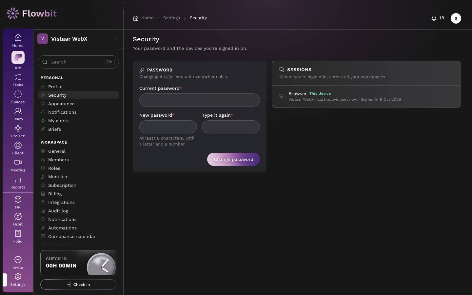This screenshot has height=295, width=472.
Task: Open Integrations settings
Action: pos(78,202)
